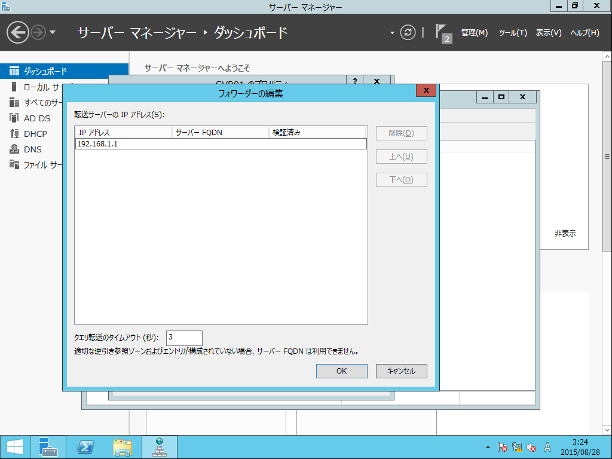
Task: Open File Explorer from the taskbar
Action: [x=122, y=447]
